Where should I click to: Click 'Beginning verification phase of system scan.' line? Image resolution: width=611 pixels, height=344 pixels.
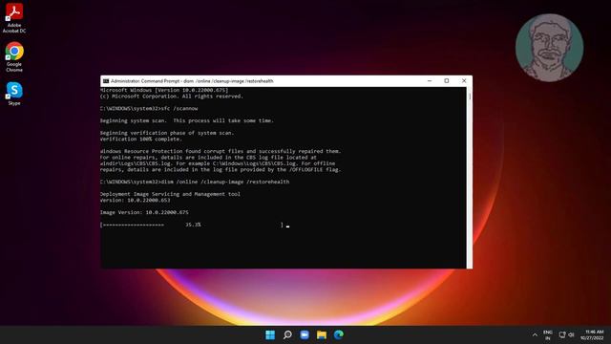(x=167, y=133)
